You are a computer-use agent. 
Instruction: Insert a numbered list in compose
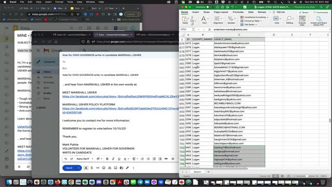[142, 159]
